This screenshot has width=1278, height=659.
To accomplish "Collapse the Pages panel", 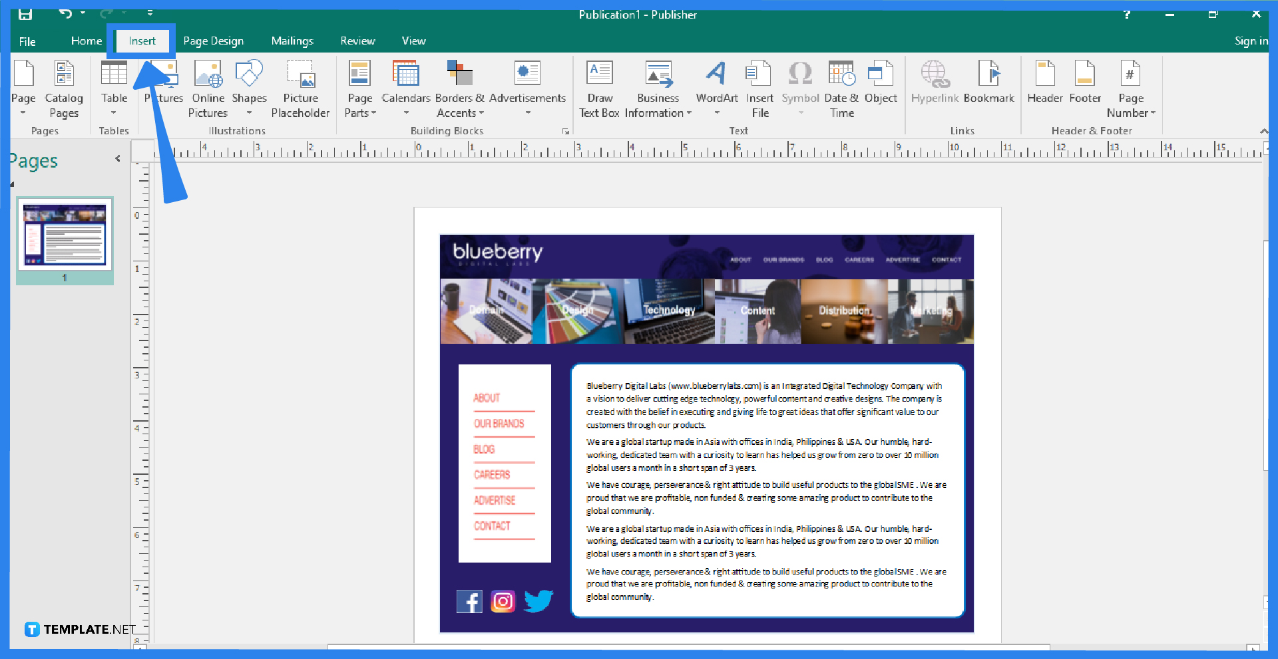I will (x=117, y=158).
